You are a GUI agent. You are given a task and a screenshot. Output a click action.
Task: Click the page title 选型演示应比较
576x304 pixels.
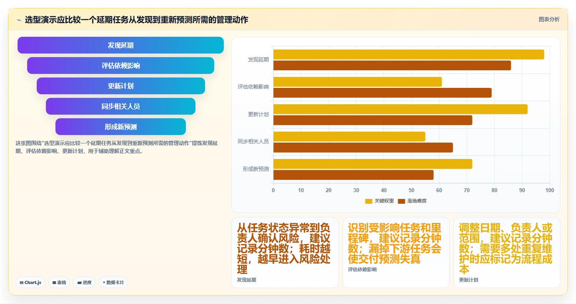coord(136,20)
